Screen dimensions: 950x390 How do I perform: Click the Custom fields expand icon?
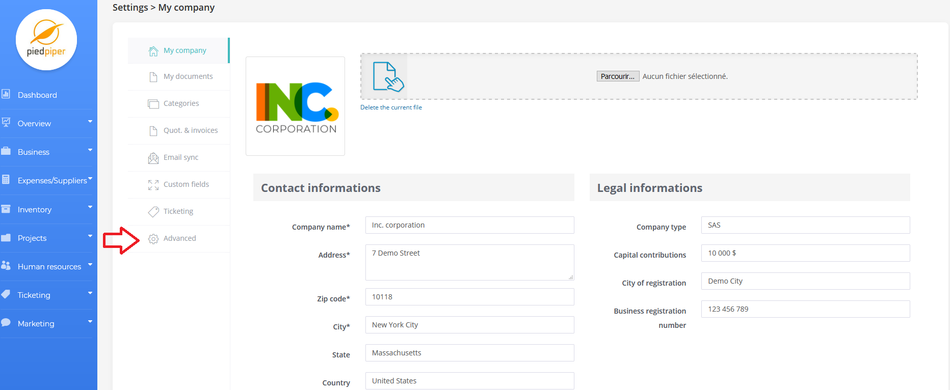tap(153, 185)
